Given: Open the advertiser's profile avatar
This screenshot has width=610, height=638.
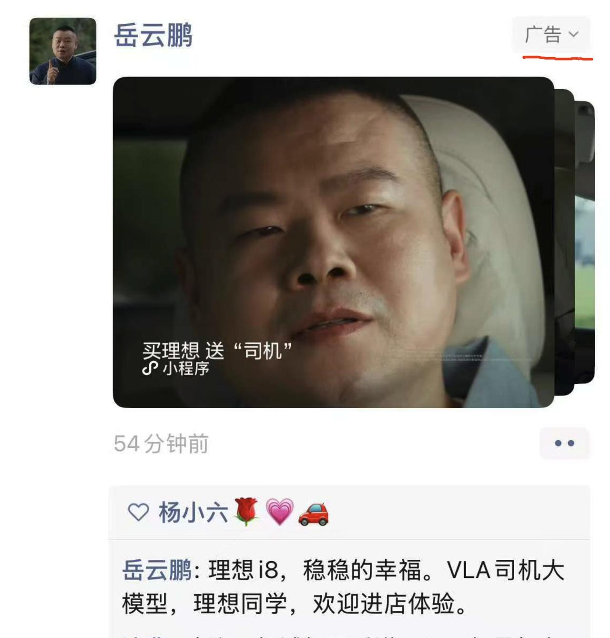Looking at the screenshot, I should coord(62,51).
